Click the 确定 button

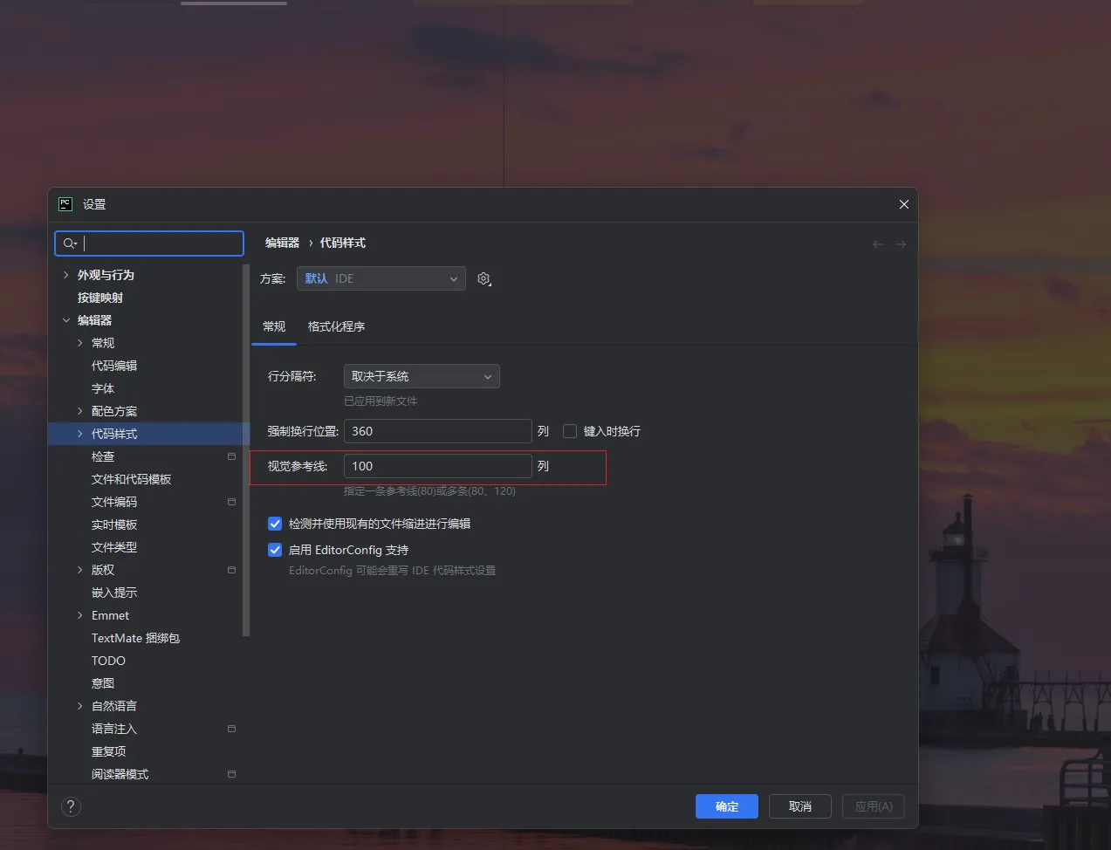point(726,806)
